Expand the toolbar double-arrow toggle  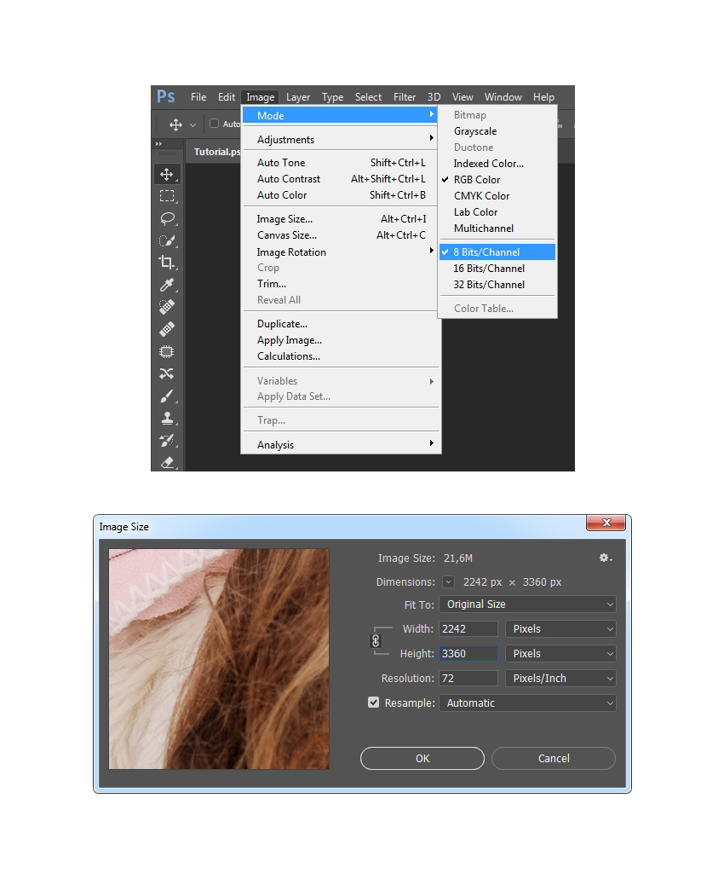pos(158,144)
